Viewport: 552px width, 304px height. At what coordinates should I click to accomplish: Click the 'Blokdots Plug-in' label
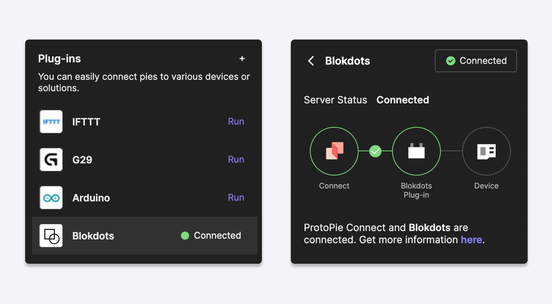pos(416,190)
